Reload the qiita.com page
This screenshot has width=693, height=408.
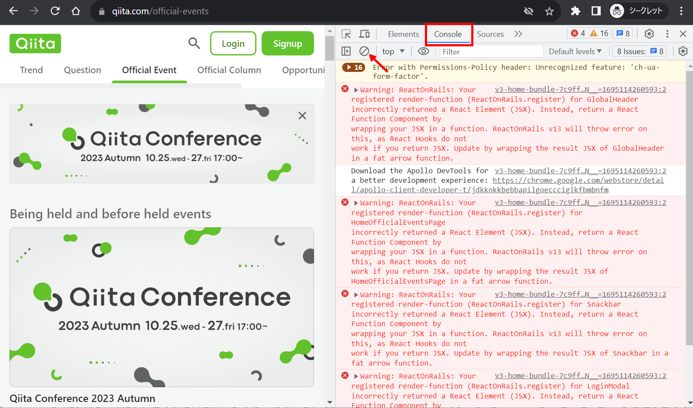[x=55, y=11]
